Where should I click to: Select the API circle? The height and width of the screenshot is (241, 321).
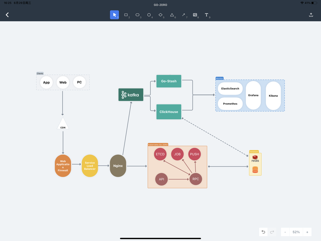coord(161,179)
